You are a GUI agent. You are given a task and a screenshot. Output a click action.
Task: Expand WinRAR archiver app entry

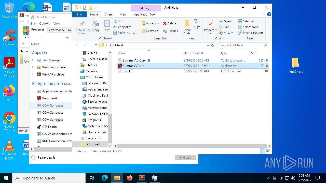[33, 74]
